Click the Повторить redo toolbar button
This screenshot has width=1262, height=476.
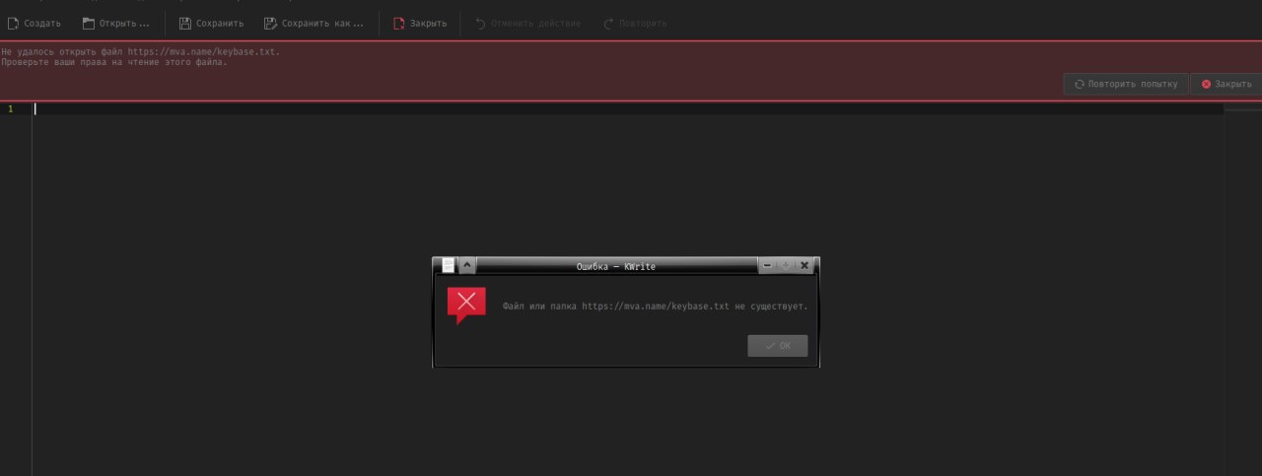pos(634,23)
